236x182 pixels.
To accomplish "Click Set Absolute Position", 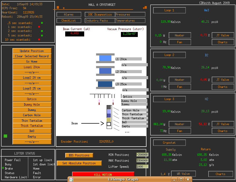I will 79,163.
